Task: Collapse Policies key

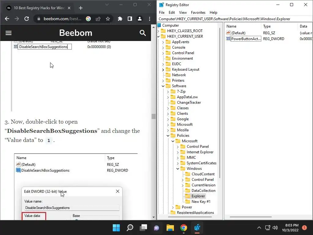Action: point(168,136)
